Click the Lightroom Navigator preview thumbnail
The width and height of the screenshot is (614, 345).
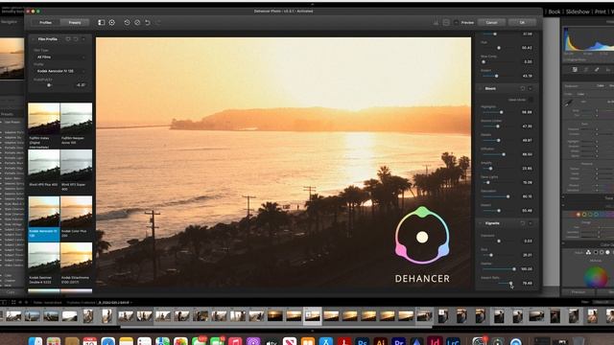(12, 58)
